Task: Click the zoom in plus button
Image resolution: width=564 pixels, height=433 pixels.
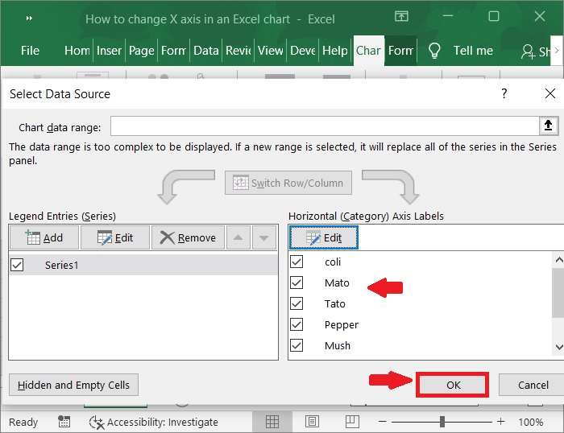Action: [500, 422]
